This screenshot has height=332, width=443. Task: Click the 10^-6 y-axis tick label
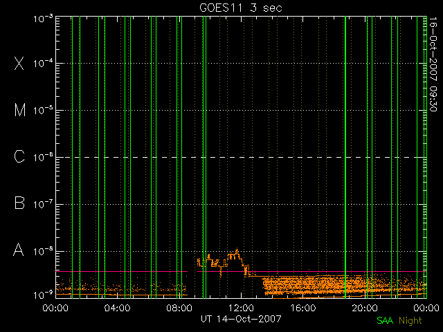click(x=43, y=157)
